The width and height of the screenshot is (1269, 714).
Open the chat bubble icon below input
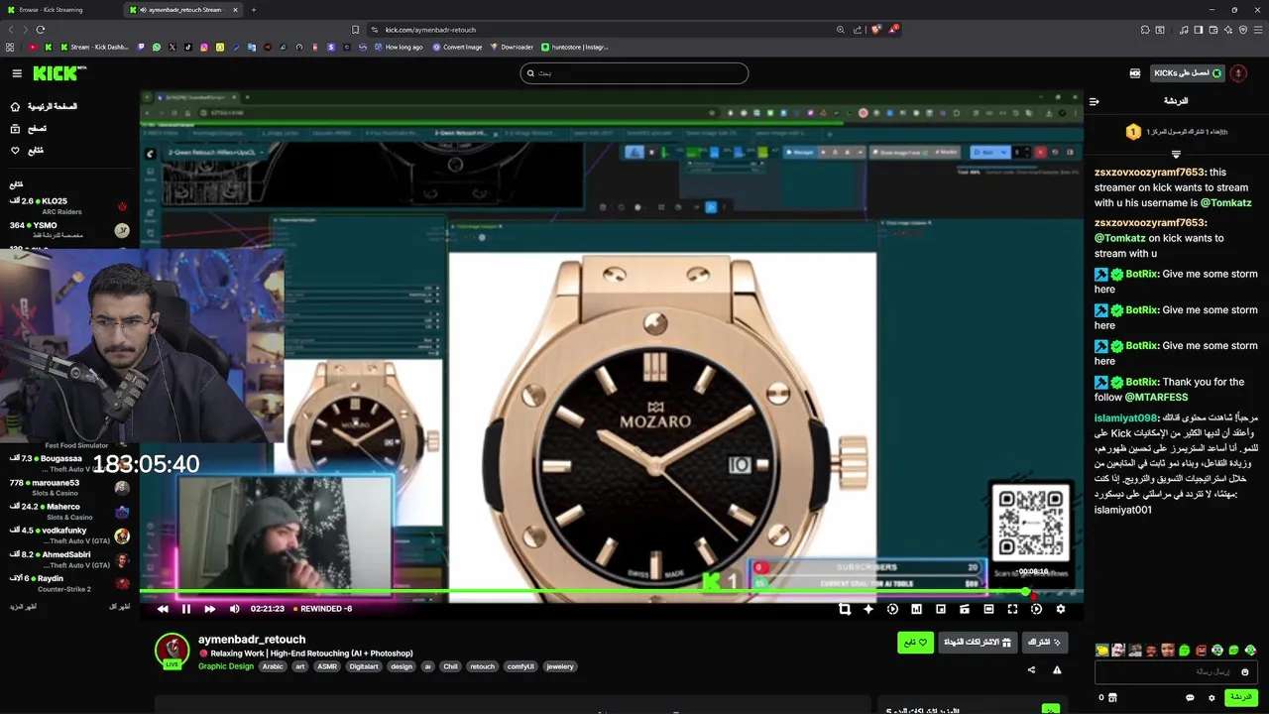tap(1190, 698)
